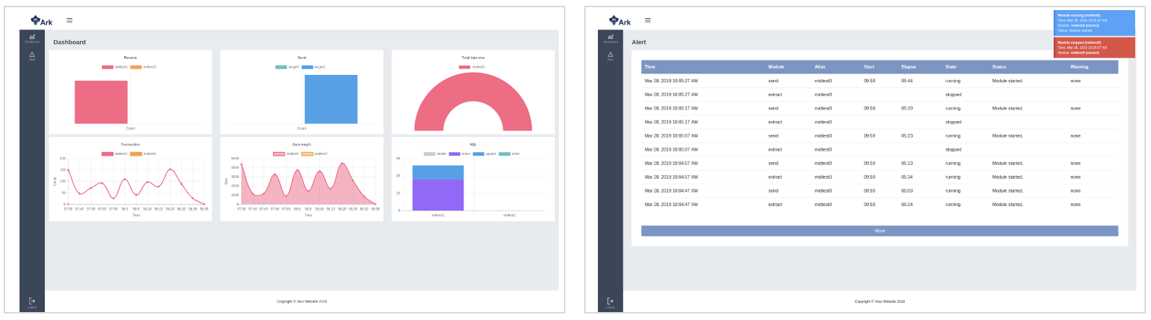Dismiss the red Module stopped notification
The image size is (1151, 320).
[1093, 48]
